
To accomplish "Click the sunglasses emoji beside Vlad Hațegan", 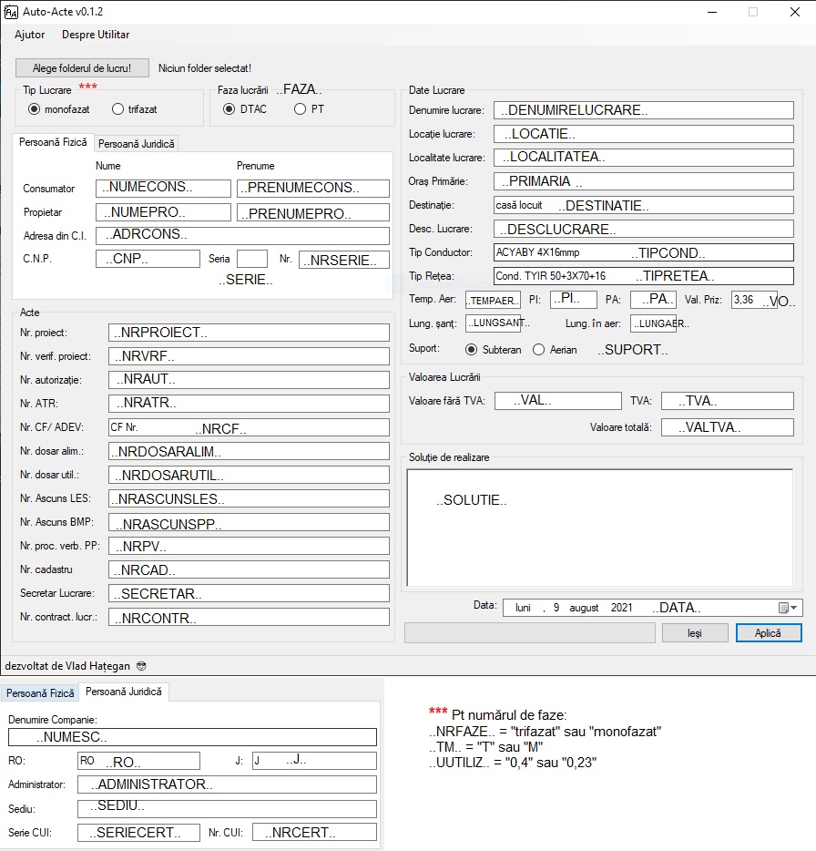I will pos(141,666).
